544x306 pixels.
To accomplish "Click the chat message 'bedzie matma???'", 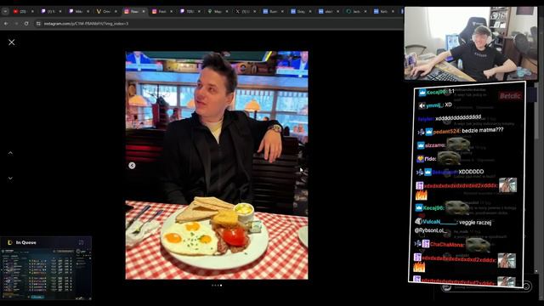I will 483,130.
